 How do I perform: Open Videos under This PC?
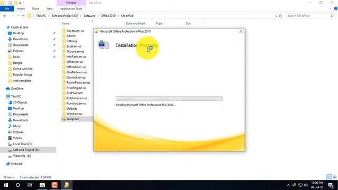(x=17, y=138)
